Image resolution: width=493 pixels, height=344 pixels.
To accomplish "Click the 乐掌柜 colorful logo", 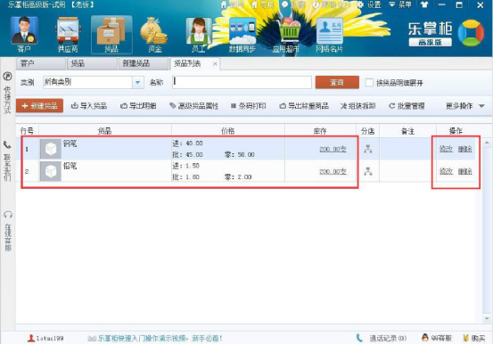I will tap(471, 33).
